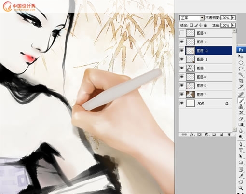Click thumbnail of layer 图层 7
The width and height of the screenshot is (246, 194).
191,95
